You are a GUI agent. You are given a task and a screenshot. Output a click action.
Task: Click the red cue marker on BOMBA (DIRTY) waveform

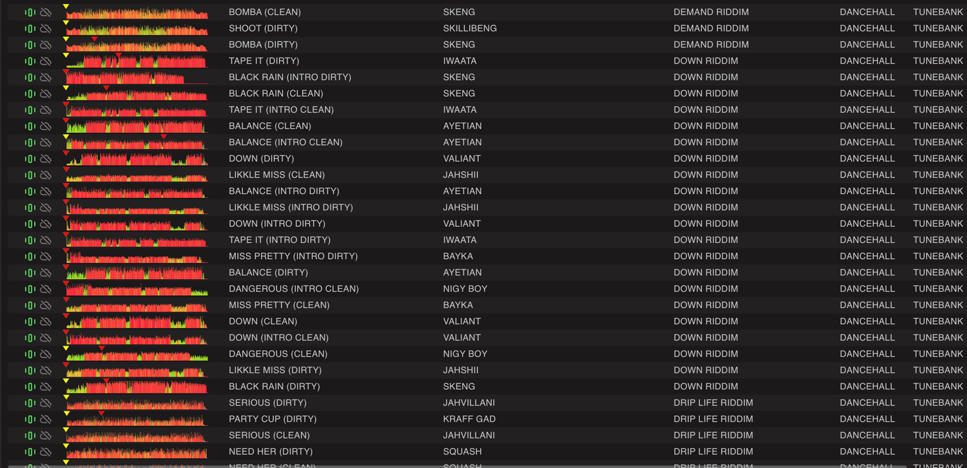click(x=95, y=40)
